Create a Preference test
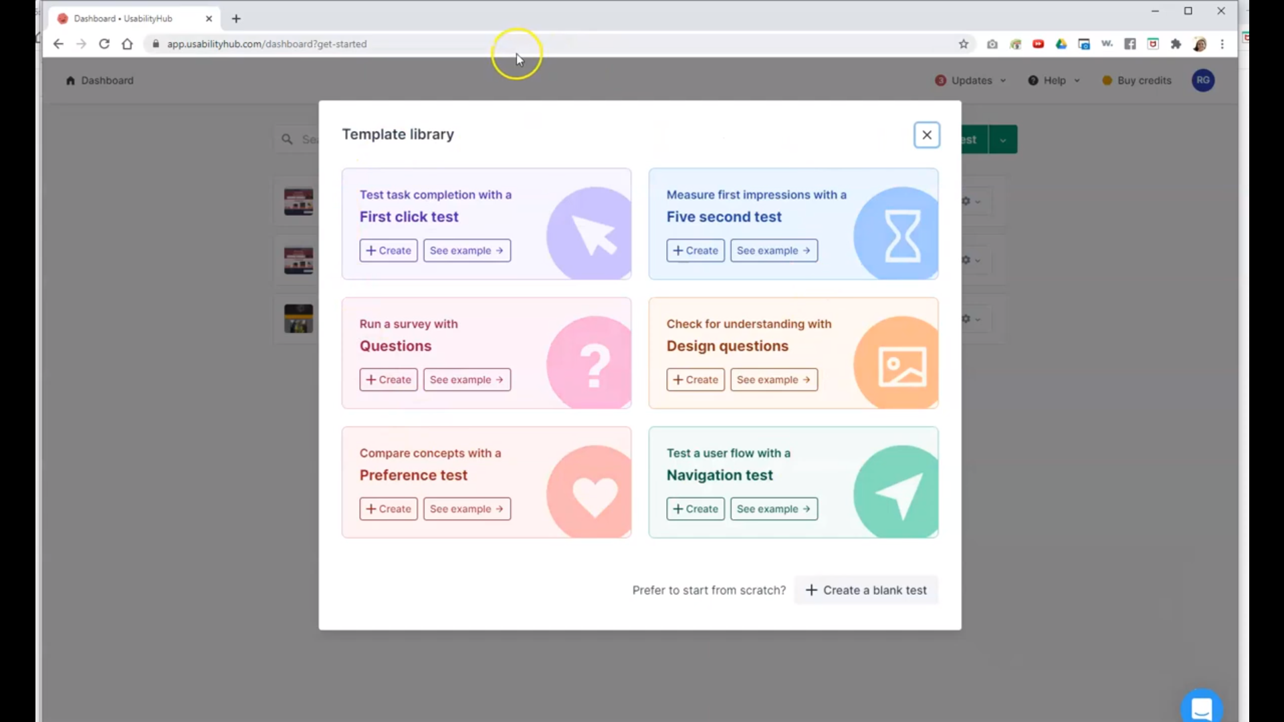The image size is (1284, 722). (x=389, y=509)
